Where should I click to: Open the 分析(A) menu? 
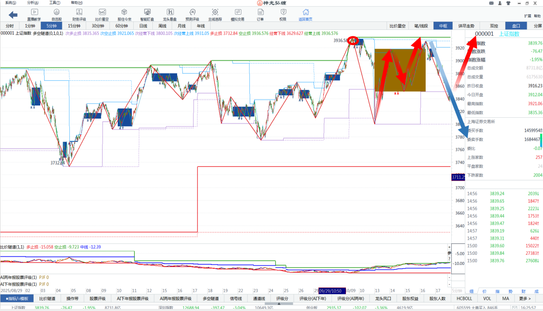pyautogui.click(x=33, y=3)
